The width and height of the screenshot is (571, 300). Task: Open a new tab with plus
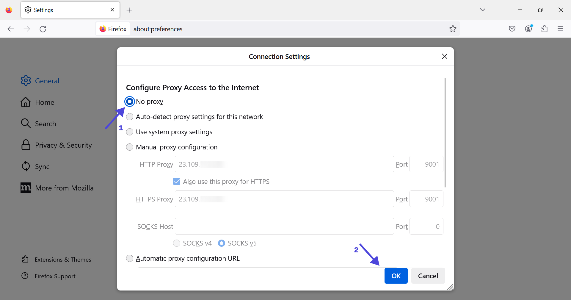(x=129, y=10)
